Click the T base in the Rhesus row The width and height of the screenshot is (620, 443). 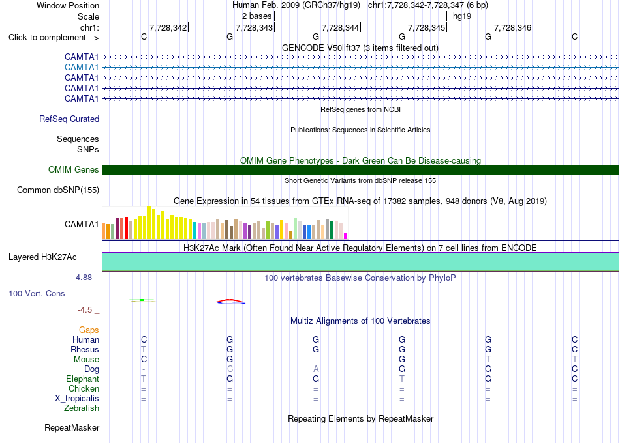click(x=144, y=350)
